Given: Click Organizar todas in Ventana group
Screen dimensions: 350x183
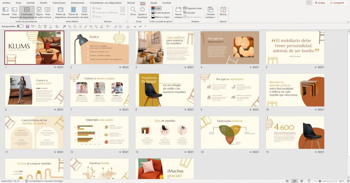Looking at the screenshot, I should [x=192, y=8].
